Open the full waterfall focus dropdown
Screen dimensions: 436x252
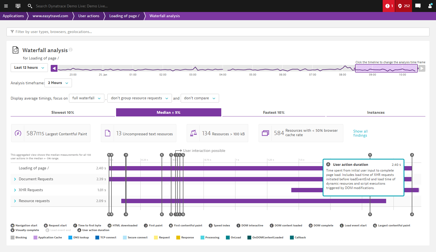[x=87, y=98]
